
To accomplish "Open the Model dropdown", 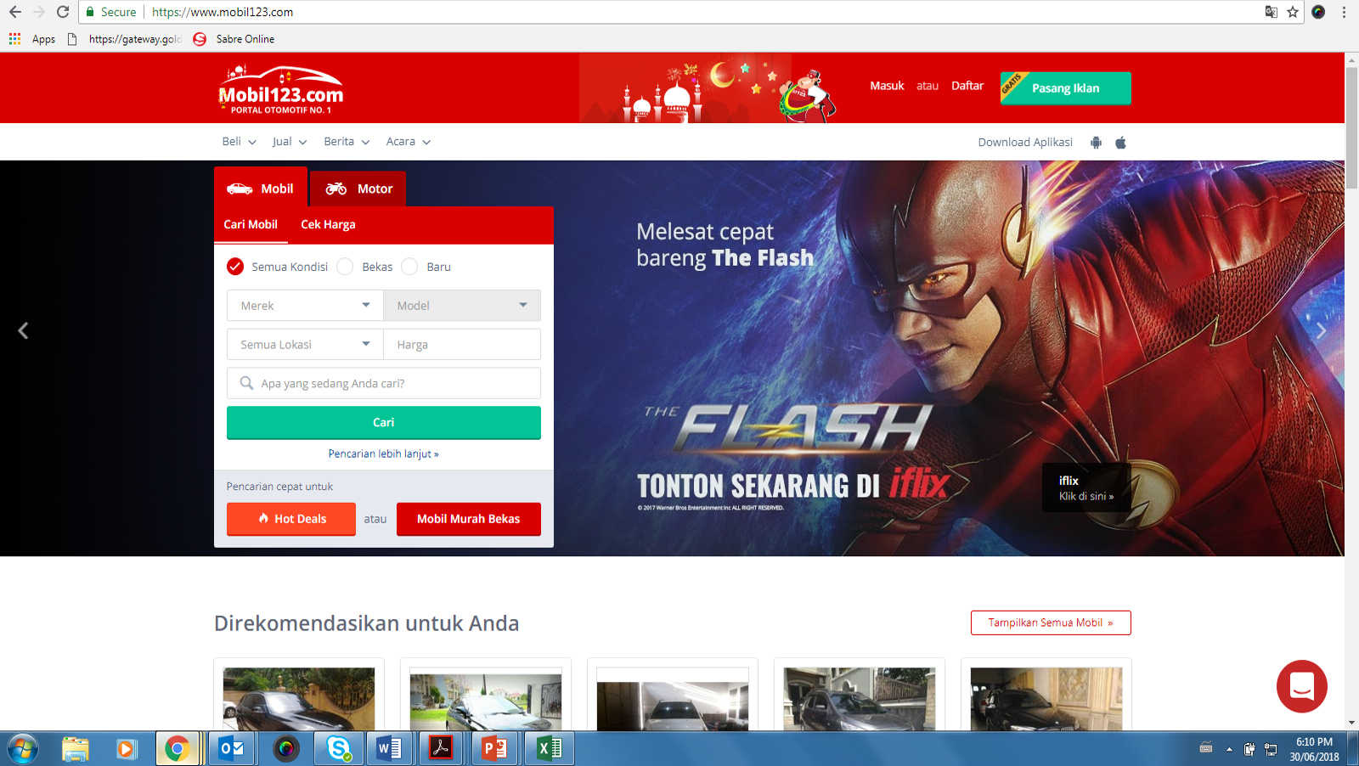I will click(462, 306).
